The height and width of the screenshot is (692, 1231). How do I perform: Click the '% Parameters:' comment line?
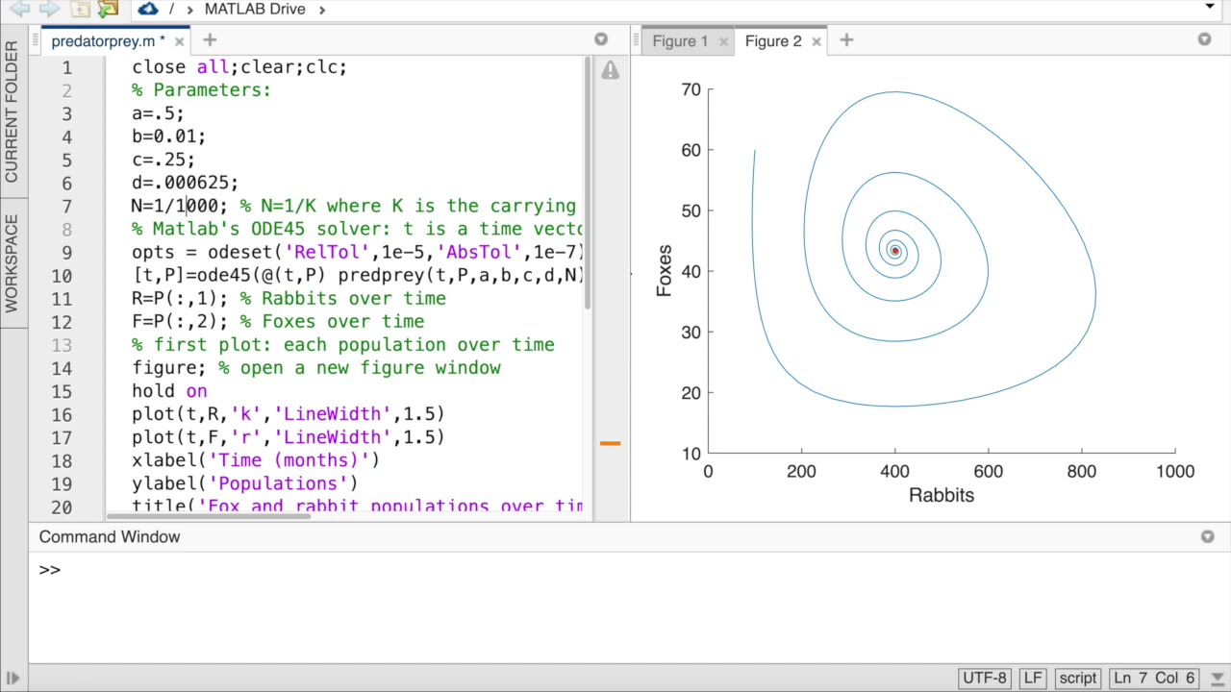[201, 90]
